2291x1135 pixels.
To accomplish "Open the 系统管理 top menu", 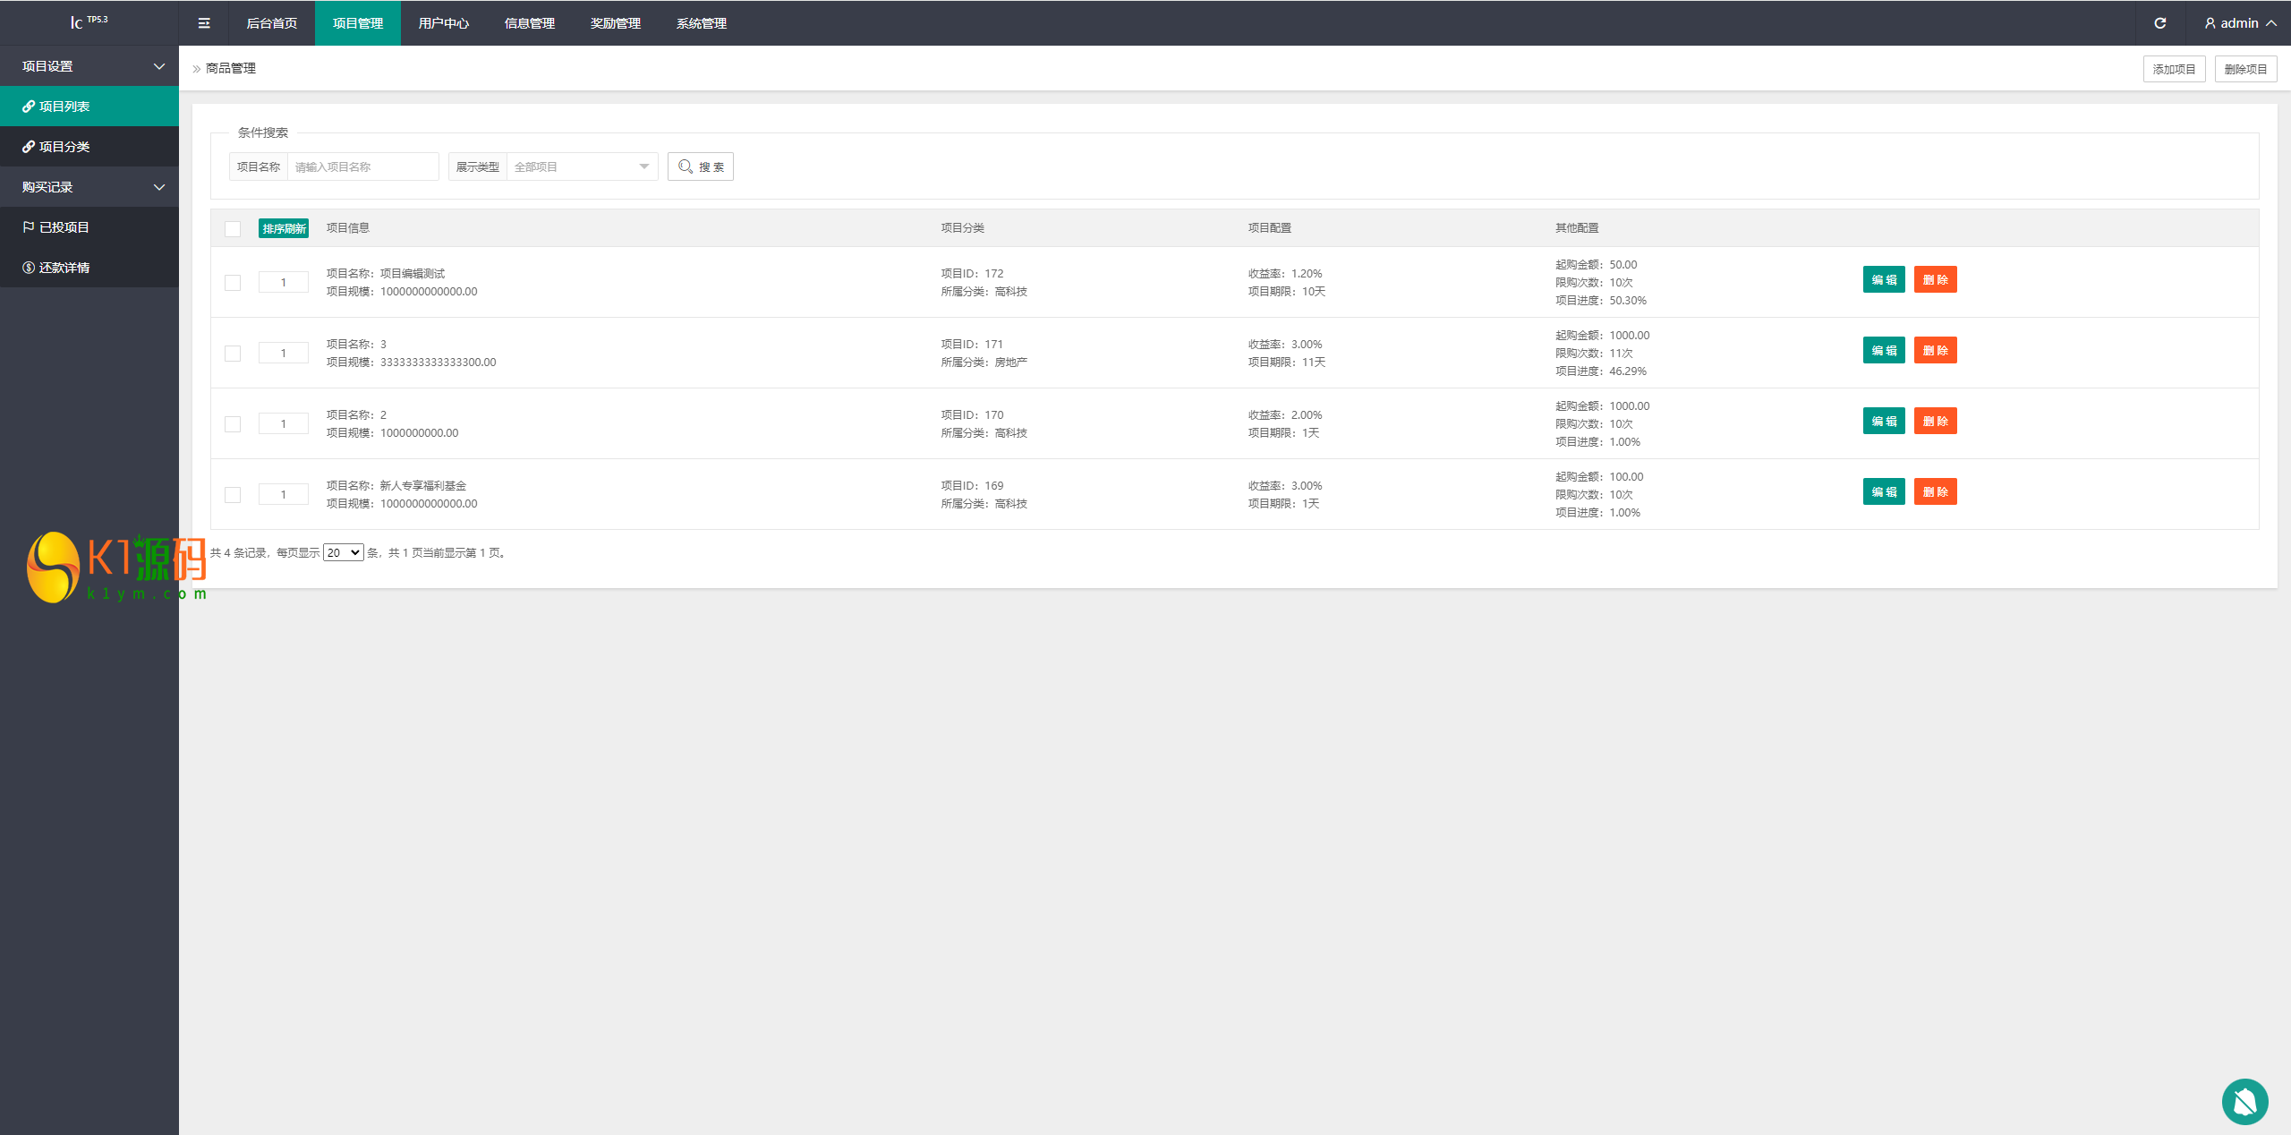I will point(701,23).
